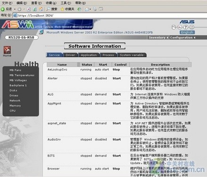The height and width of the screenshot is (177, 207).
Task: Open Drives in Health menu
Action: click(14, 95)
